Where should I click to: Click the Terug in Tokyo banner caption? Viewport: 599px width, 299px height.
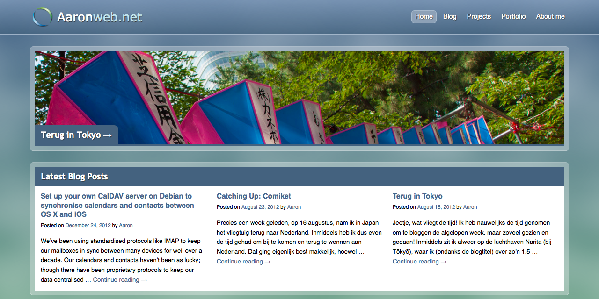(76, 135)
